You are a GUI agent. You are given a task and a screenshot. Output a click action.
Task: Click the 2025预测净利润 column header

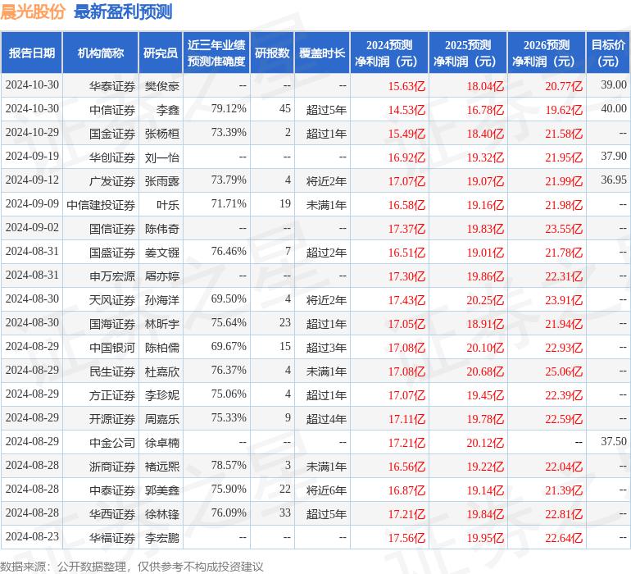click(468, 52)
